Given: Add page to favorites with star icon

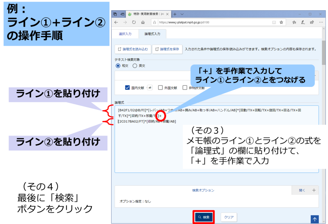Looking at the screenshot, I should click(281, 22).
